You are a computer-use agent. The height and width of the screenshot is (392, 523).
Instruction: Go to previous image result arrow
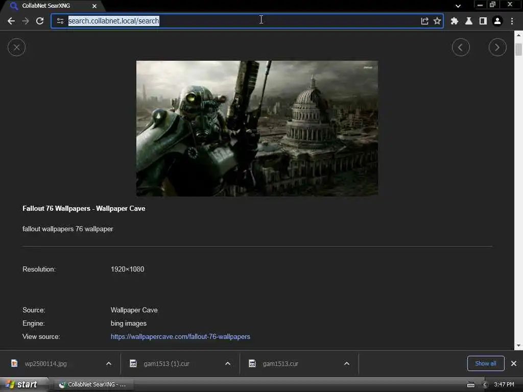[461, 47]
